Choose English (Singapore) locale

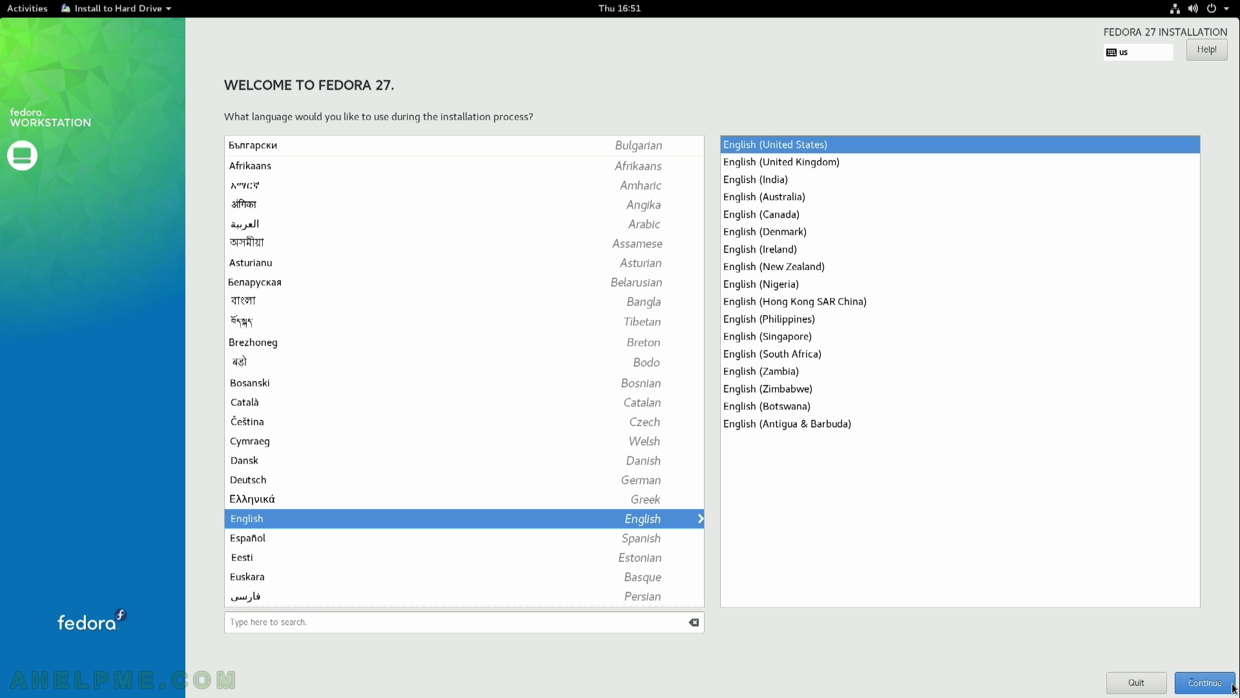[x=960, y=337]
